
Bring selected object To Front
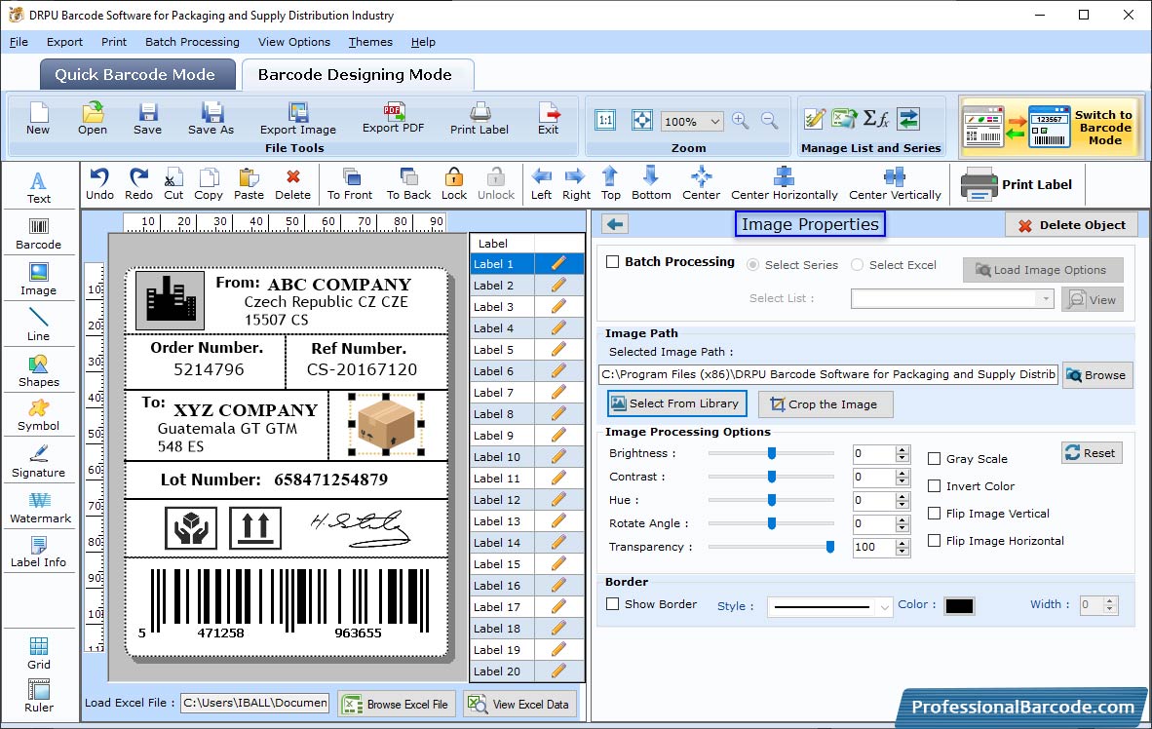[350, 184]
